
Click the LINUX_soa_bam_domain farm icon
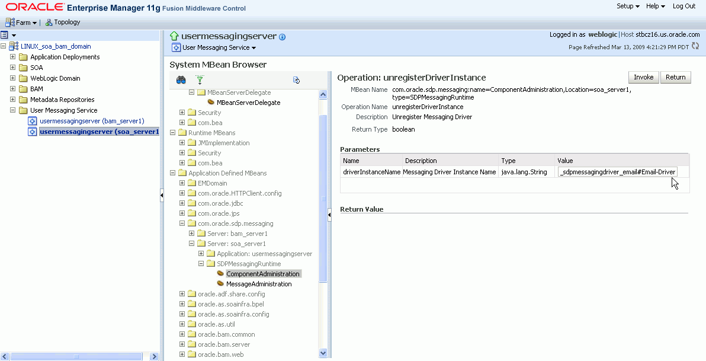pyautogui.click(x=14, y=46)
